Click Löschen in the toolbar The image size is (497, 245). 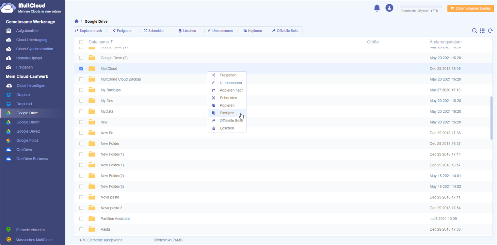pyautogui.click(x=187, y=31)
